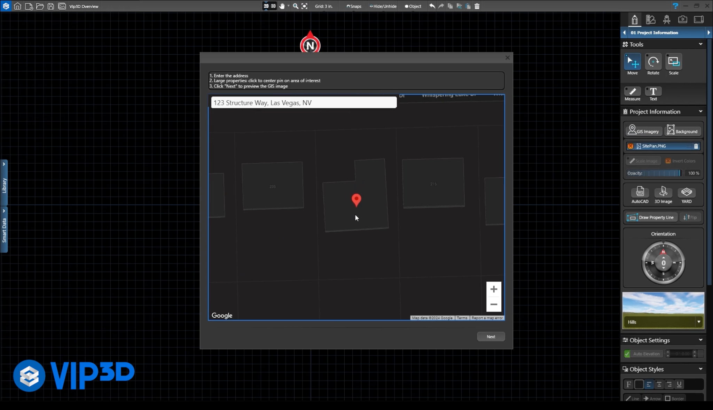The width and height of the screenshot is (713, 410).
Task: Switch to 3D view mode
Action: [273, 6]
